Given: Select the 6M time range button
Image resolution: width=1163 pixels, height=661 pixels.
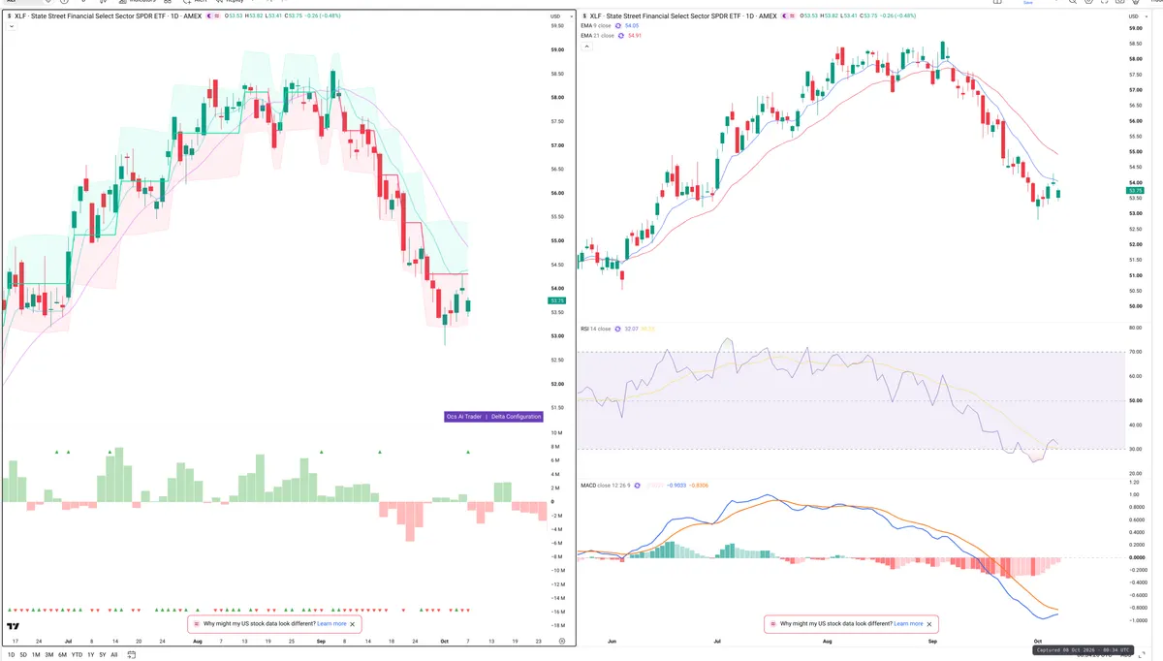Looking at the screenshot, I should [62, 655].
